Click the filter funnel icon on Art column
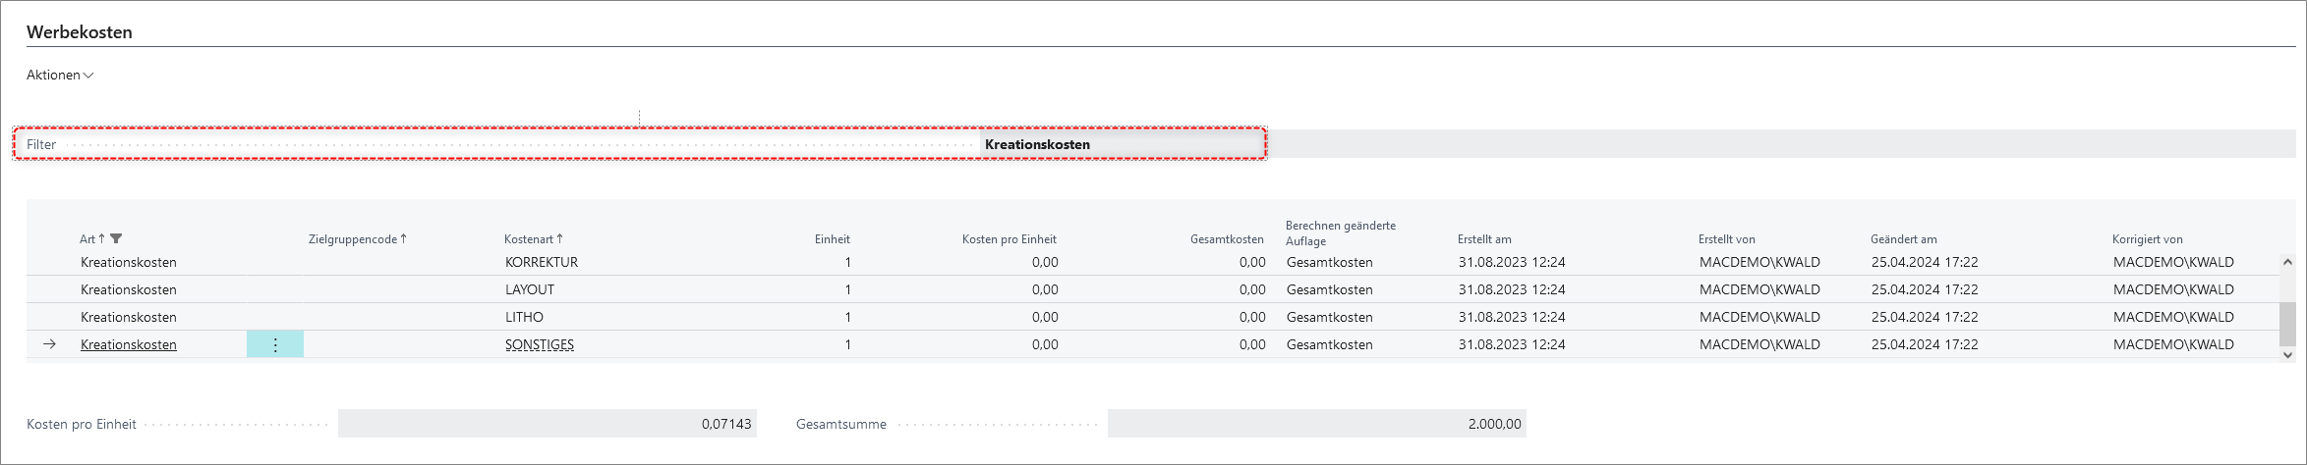Viewport: 2307px width, 465px height. click(116, 238)
